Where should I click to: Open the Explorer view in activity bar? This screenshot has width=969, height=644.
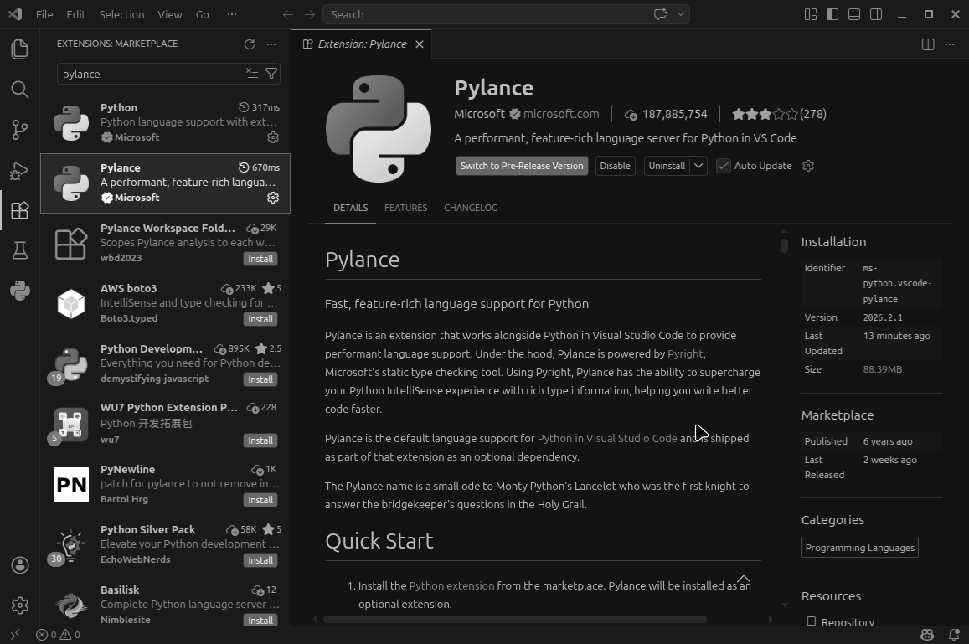pos(20,49)
